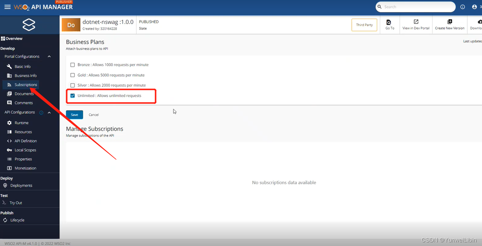Click the orange Do API thumbnail

coord(71,25)
